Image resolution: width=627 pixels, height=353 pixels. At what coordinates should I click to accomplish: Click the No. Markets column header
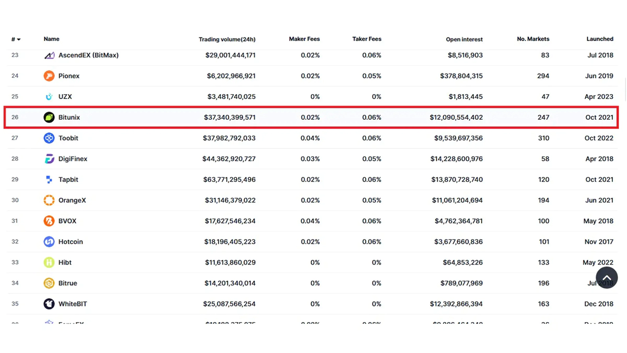click(x=532, y=39)
